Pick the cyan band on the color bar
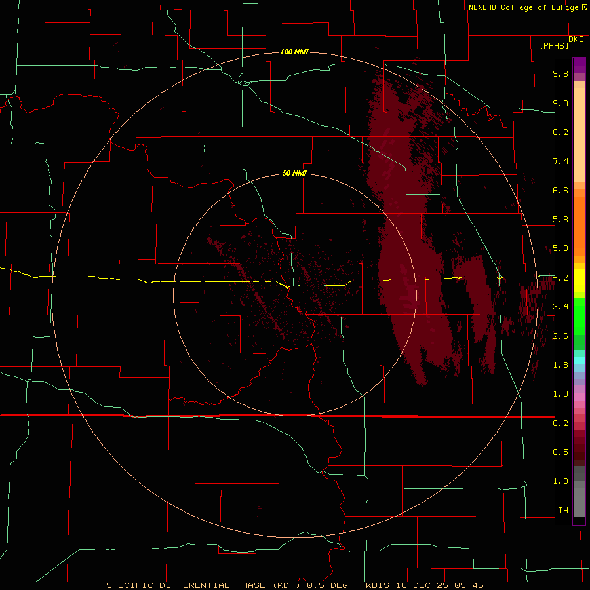590x590 pixels. [x=579, y=361]
